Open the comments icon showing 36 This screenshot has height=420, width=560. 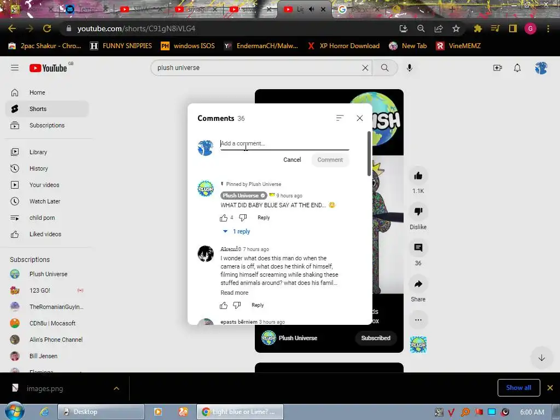418,248
